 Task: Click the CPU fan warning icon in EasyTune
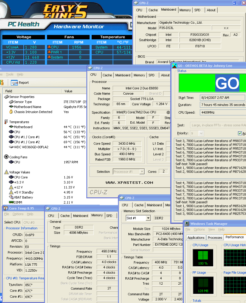click(49, 47)
